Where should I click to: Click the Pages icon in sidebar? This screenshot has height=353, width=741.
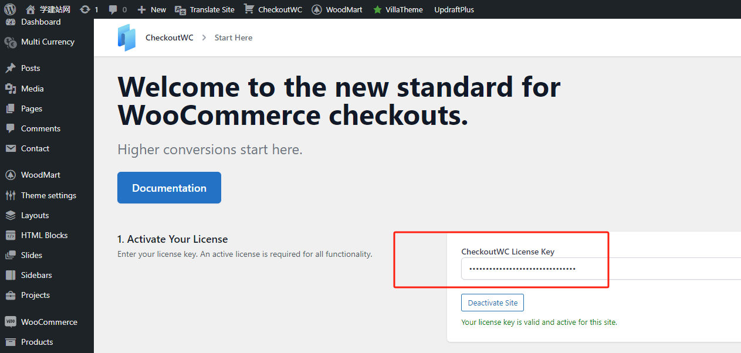tap(11, 108)
